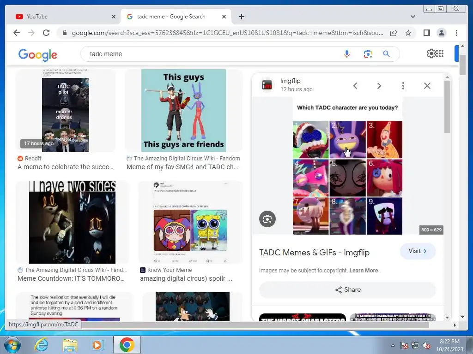Screen dimensions: 473x354
Task: Open 'Meme of my fav SMG4' title
Action: (182, 167)
